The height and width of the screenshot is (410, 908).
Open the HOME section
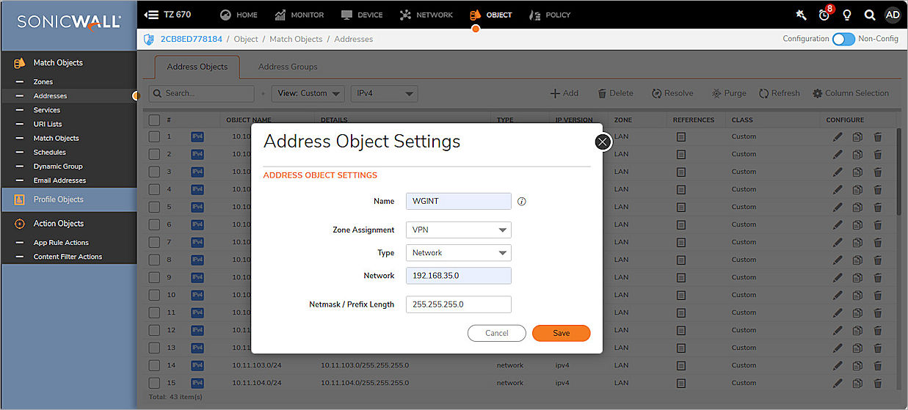239,15
